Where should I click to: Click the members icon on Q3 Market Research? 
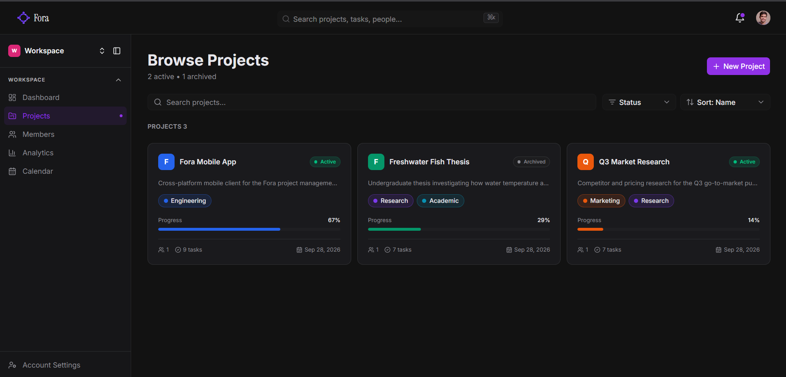click(x=580, y=250)
